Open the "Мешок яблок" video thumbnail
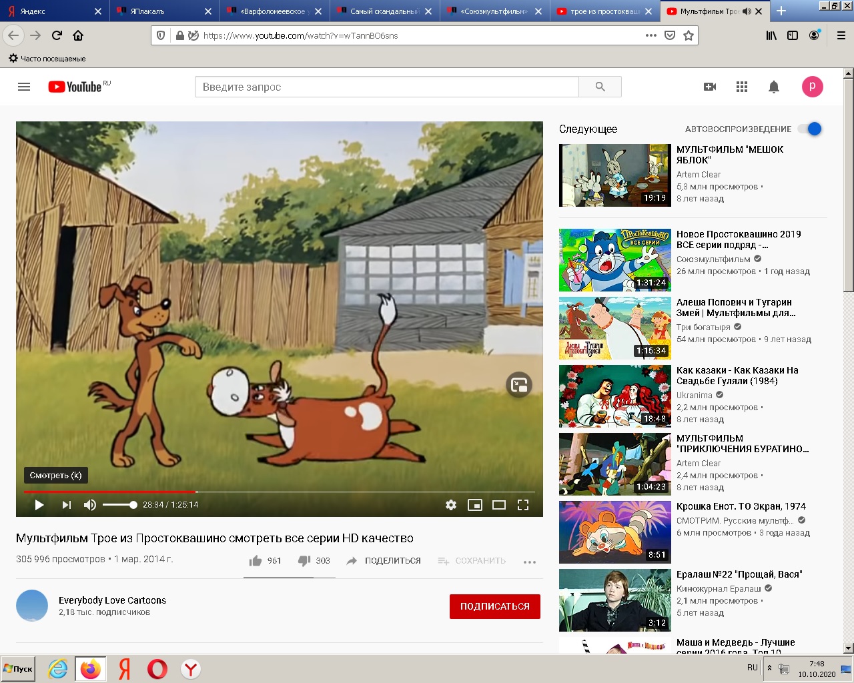854x683 pixels. point(615,175)
